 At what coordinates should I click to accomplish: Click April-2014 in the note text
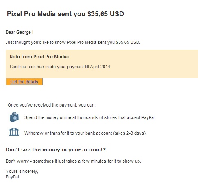100,67
